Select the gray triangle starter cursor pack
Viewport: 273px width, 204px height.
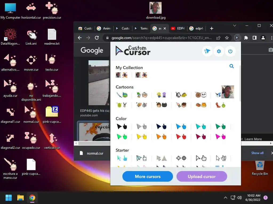[161, 158]
